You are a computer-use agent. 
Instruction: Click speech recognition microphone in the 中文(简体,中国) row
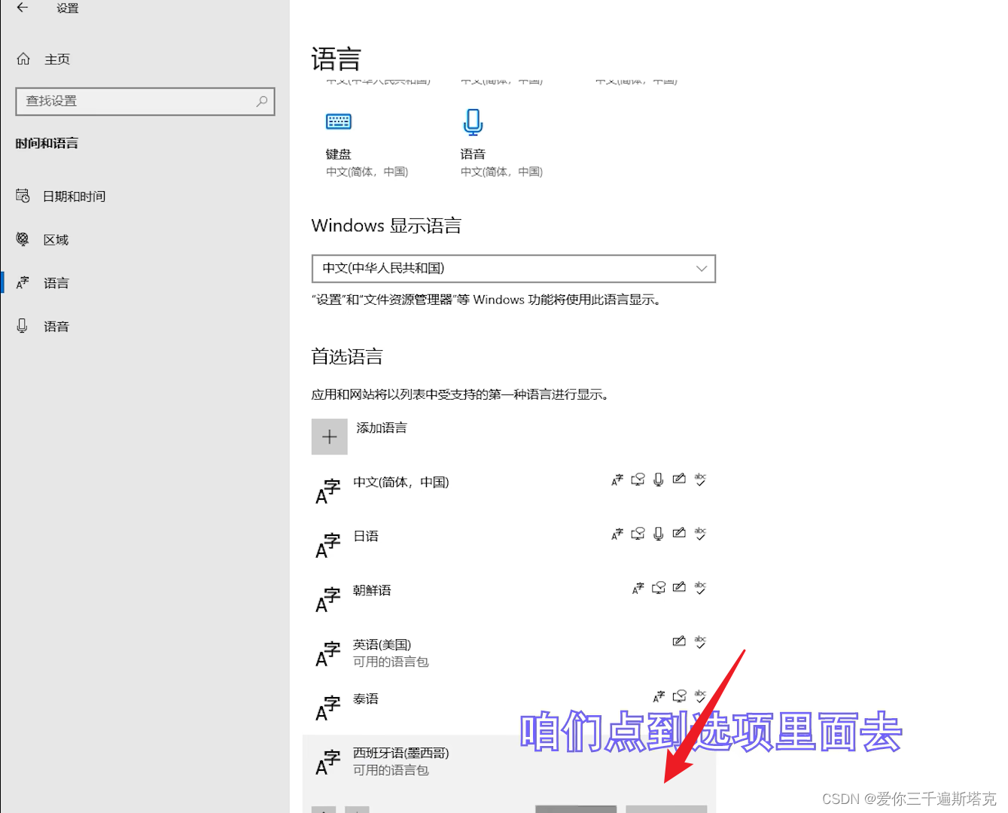pos(659,480)
